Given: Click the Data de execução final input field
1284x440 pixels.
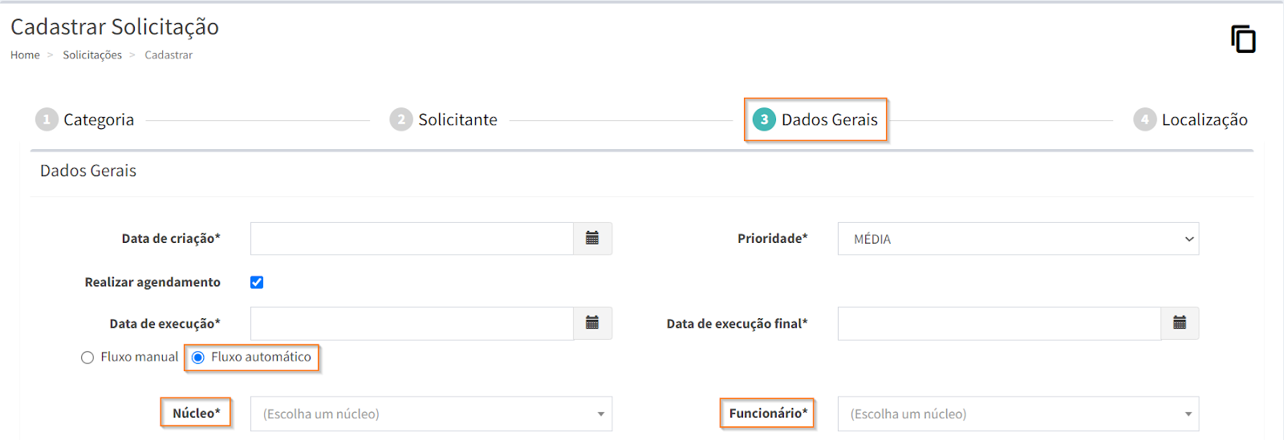Looking at the screenshot, I should click(x=999, y=323).
